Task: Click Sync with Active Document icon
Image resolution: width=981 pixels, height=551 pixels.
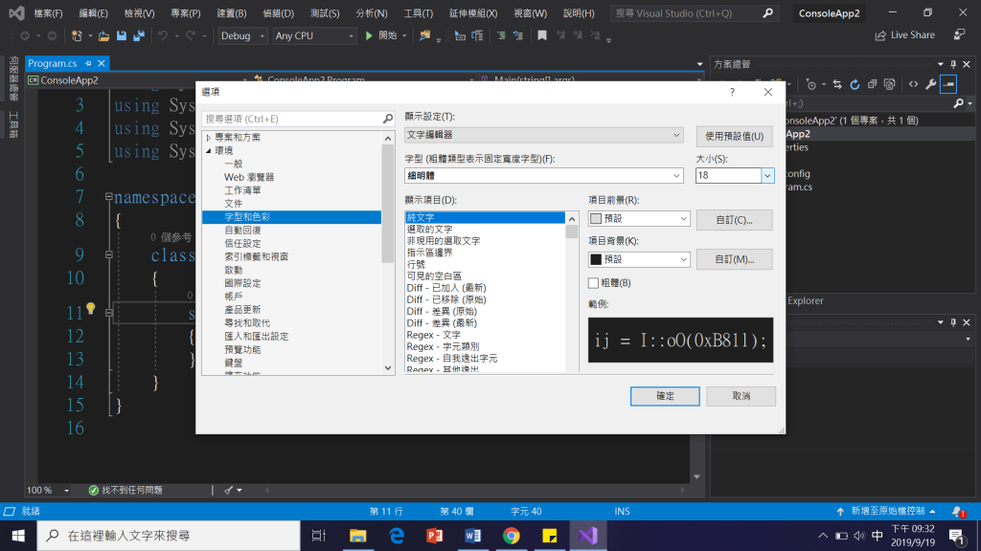Action: point(837,84)
